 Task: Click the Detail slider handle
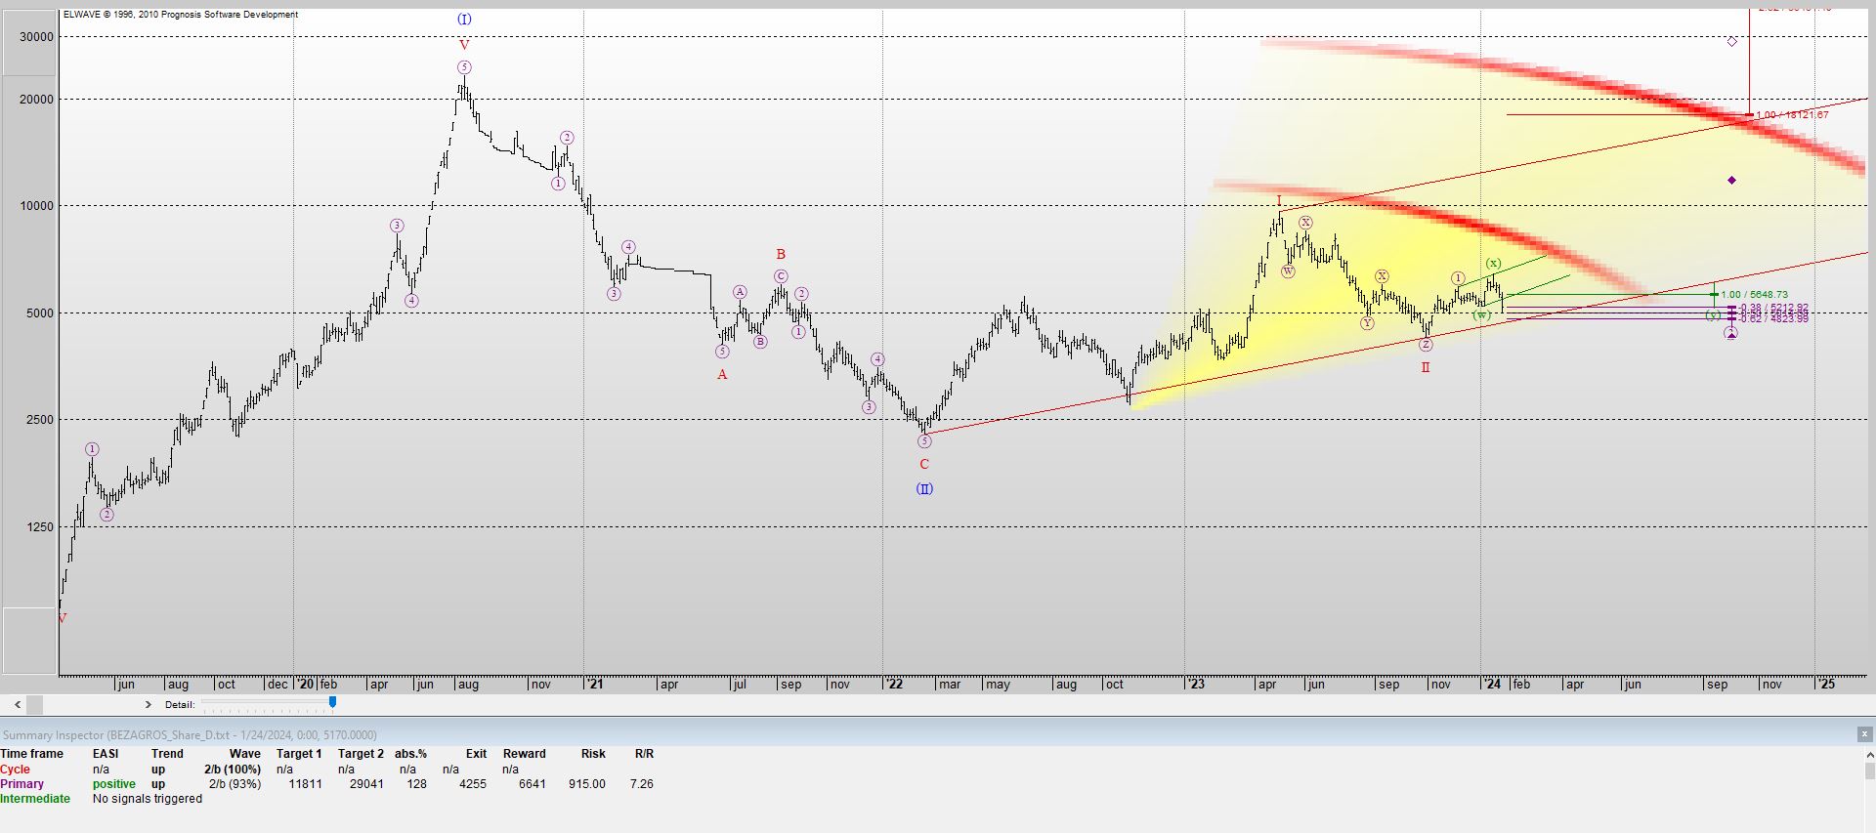(x=333, y=702)
